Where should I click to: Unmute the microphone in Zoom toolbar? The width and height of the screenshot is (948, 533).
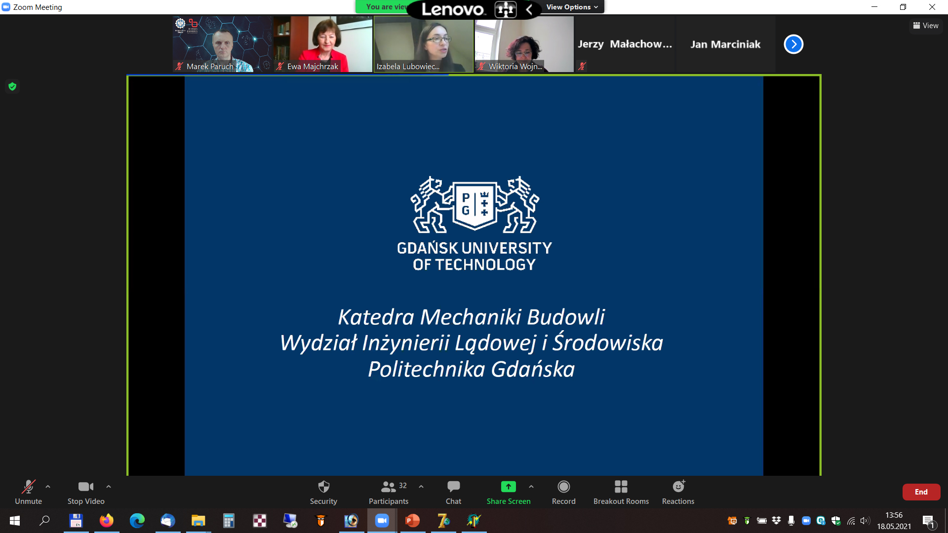click(28, 492)
